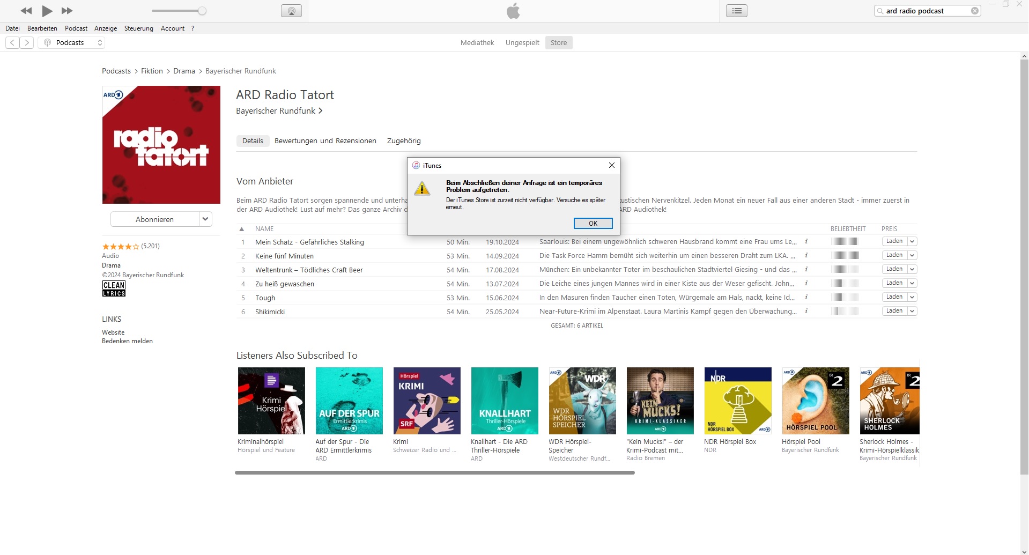Open the Bayerischer Rundfunk provider link
The height and width of the screenshot is (555, 1029).
[x=279, y=111]
